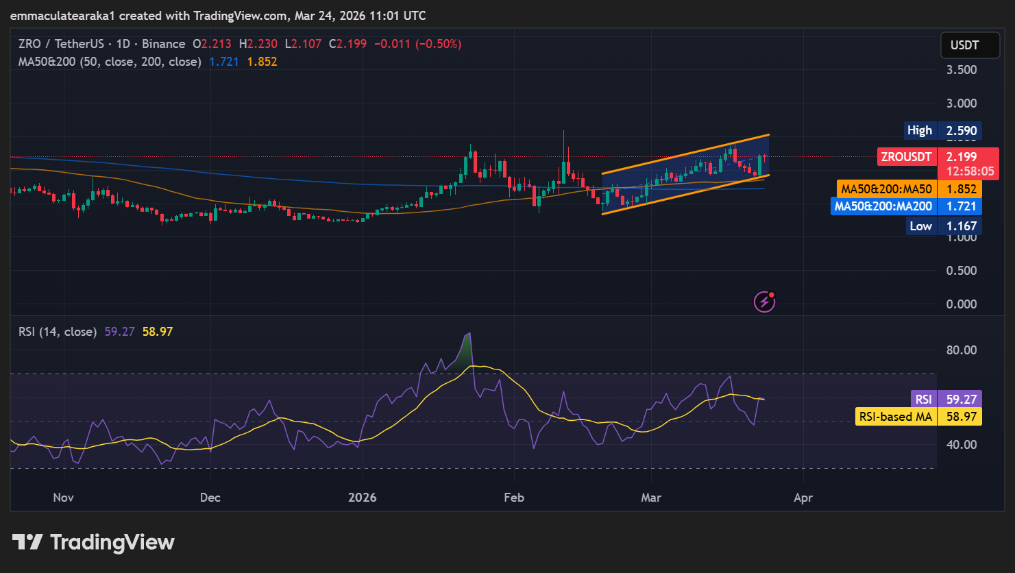Click the 2026 marker on time axis
Image resolution: width=1015 pixels, height=573 pixels.
(x=362, y=498)
